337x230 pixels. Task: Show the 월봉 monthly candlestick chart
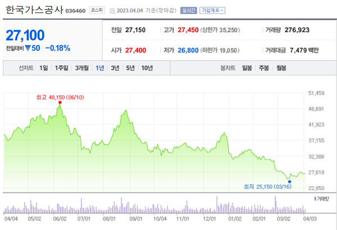pyautogui.click(x=281, y=68)
